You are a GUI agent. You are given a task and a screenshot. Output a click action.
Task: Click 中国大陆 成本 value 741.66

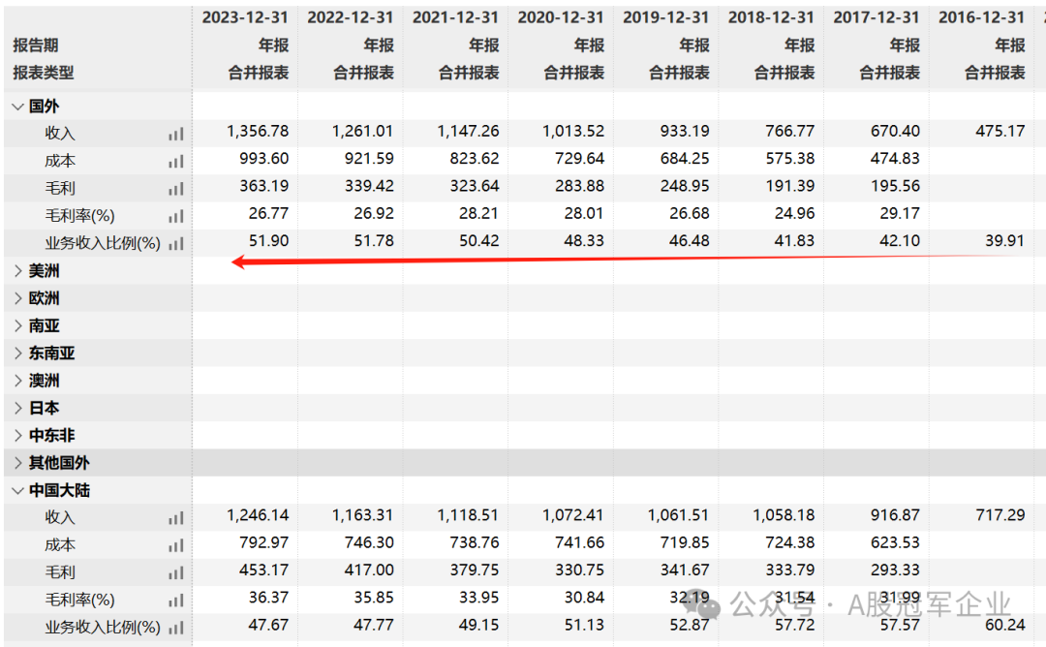click(579, 543)
